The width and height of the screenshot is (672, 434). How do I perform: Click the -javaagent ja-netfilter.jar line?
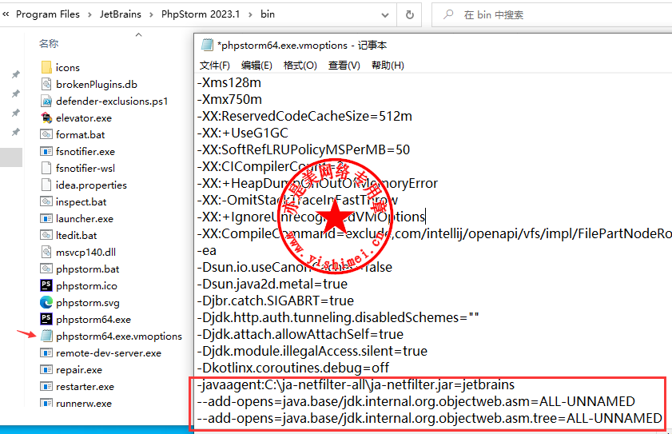pyautogui.click(x=356, y=384)
